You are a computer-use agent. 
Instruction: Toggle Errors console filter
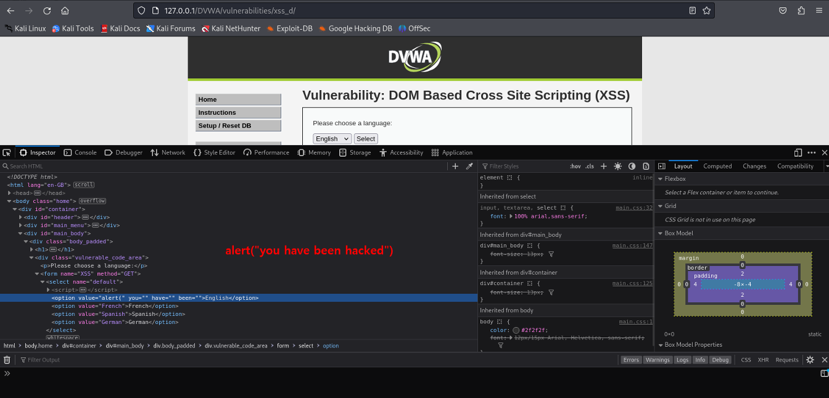631,360
